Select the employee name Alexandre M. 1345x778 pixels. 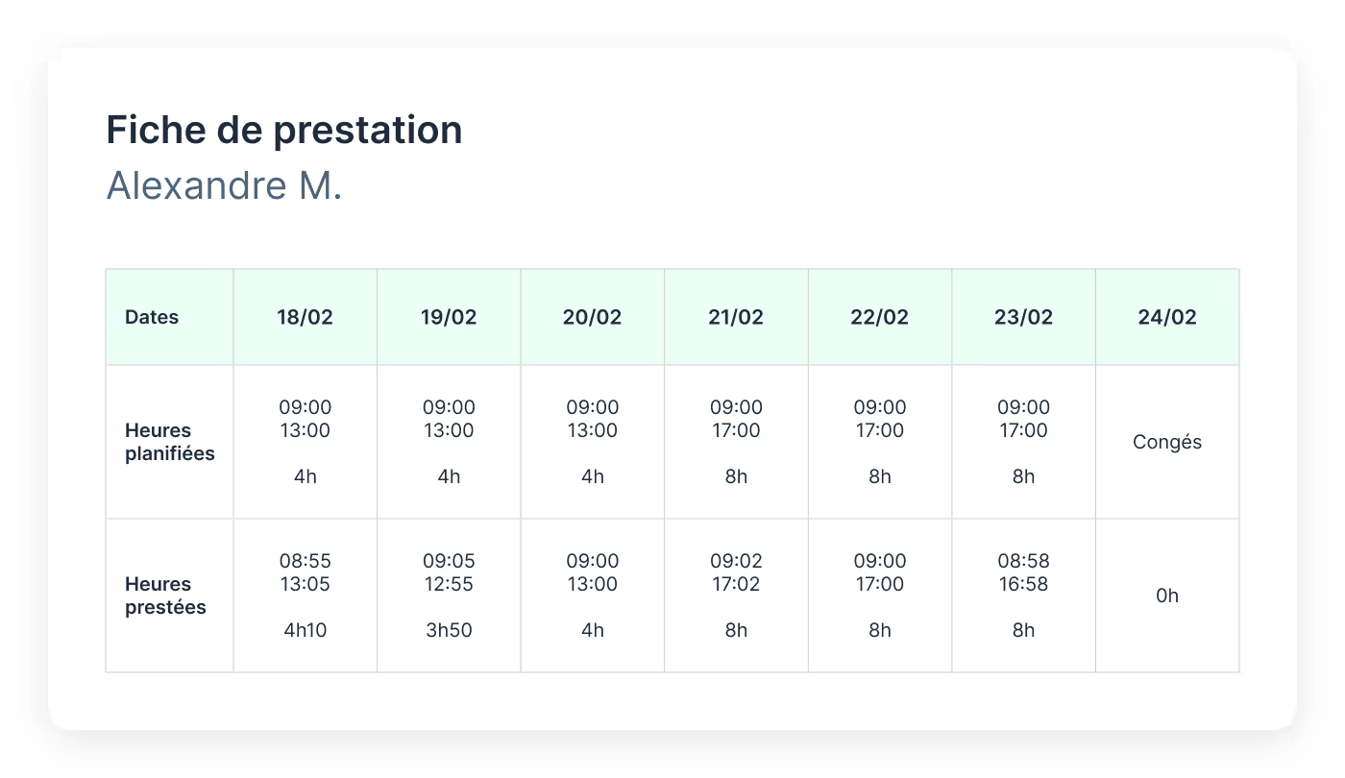click(x=224, y=185)
